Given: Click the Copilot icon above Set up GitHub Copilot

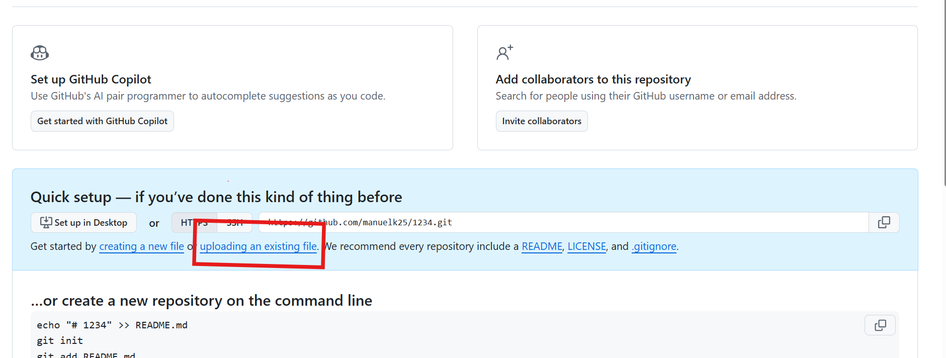Looking at the screenshot, I should coord(40,53).
